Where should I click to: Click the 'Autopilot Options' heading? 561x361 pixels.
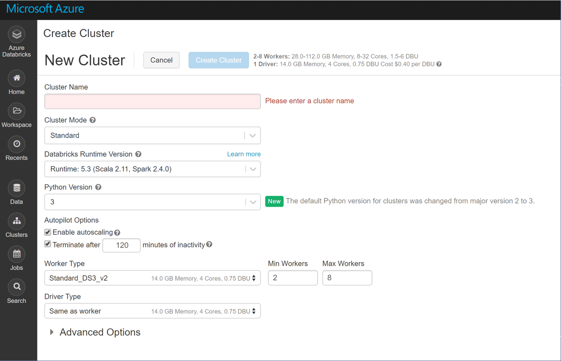point(71,220)
